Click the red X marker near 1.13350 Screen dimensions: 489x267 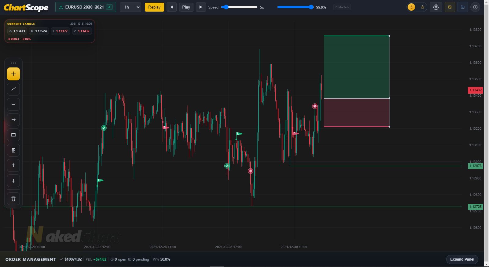pyautogui.click(x=315, y=106)
